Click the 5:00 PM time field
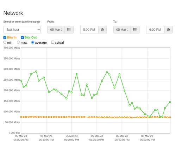The image size is (176, 142). click(89, 30)
